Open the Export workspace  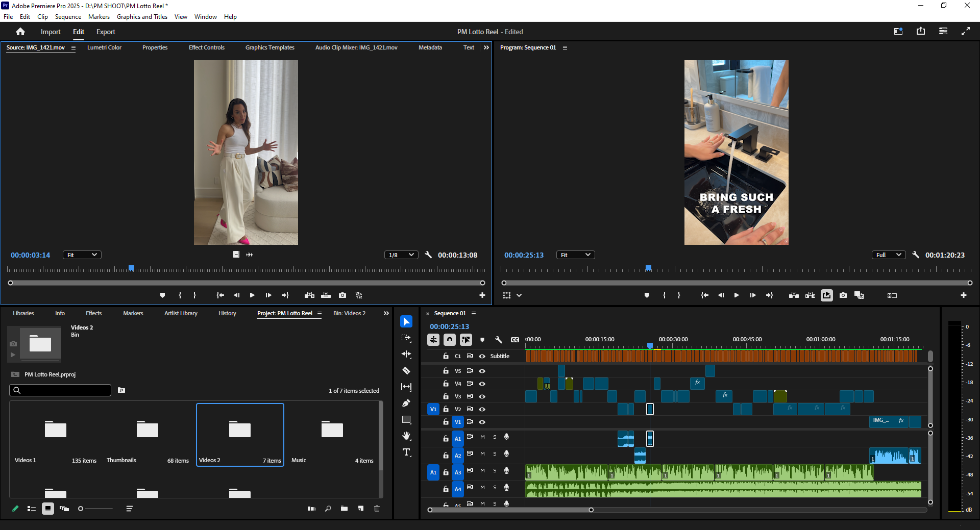click(106, 32)
